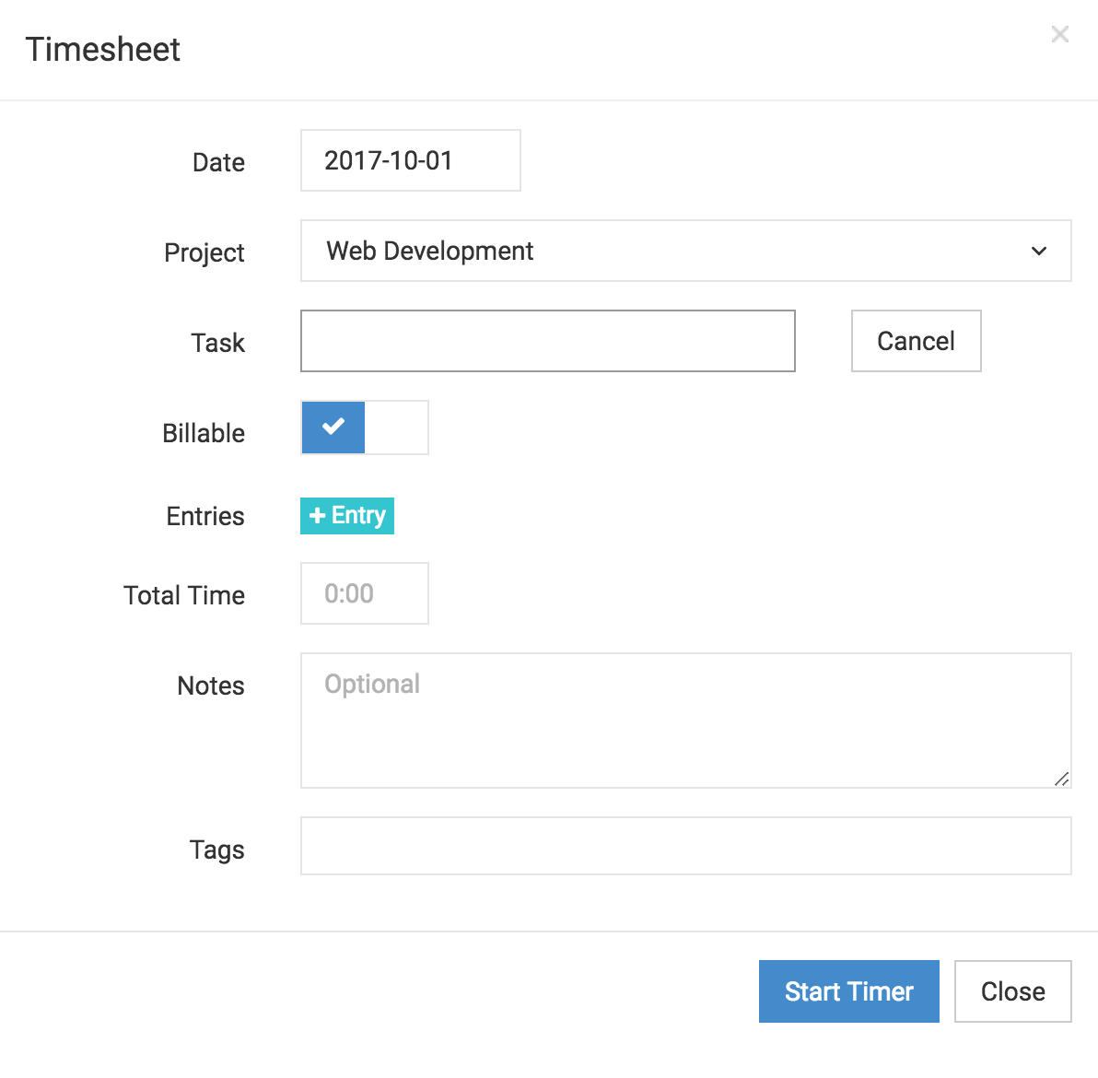Focus the Notes text area marked Optional

(685, 720)
